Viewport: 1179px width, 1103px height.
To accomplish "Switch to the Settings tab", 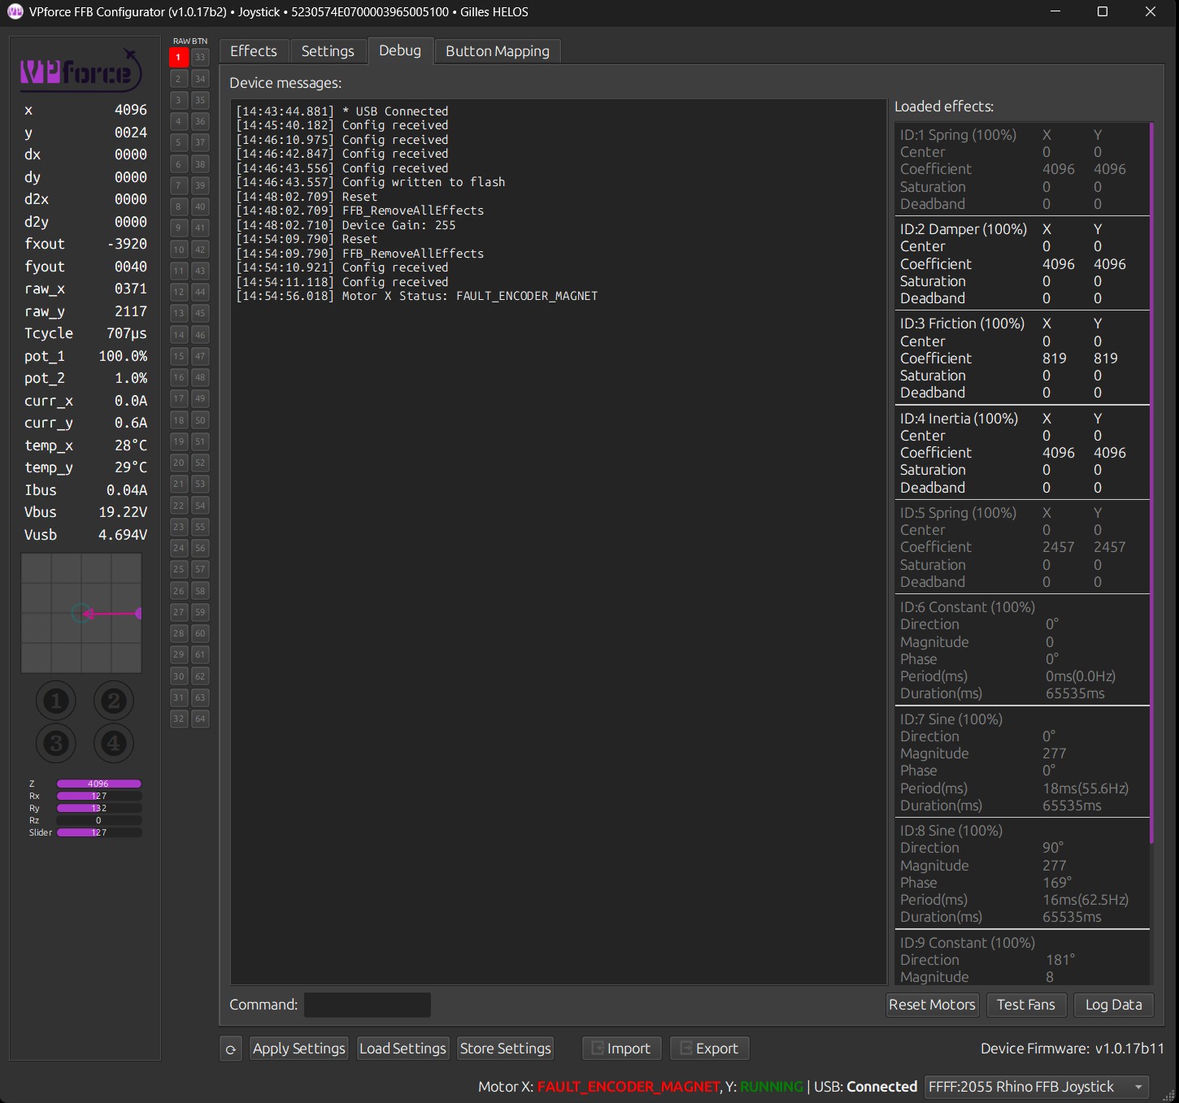I will (328, 51).
